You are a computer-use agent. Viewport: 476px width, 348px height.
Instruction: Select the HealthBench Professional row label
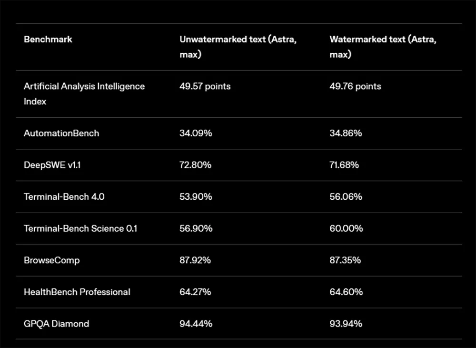coord(77,292)
